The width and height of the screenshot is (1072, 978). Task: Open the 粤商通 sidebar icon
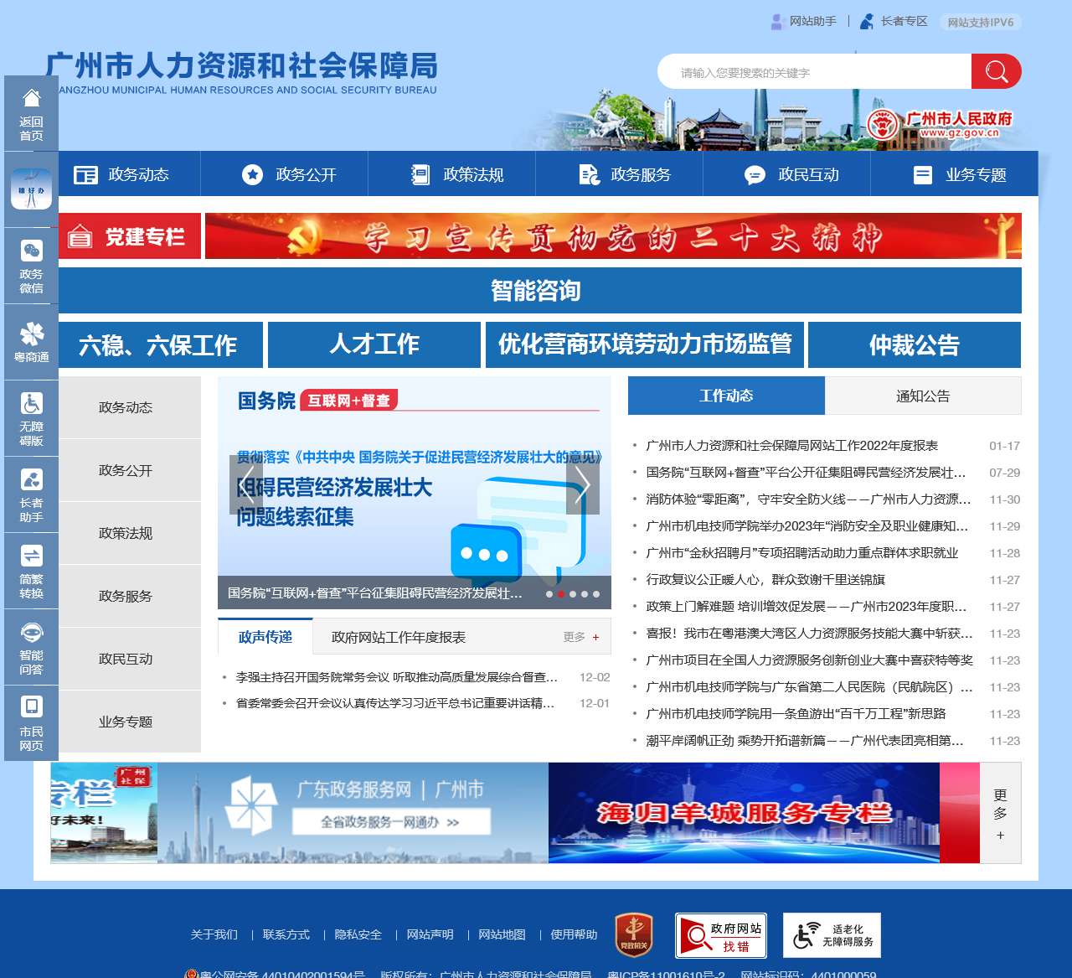point(31,342)
